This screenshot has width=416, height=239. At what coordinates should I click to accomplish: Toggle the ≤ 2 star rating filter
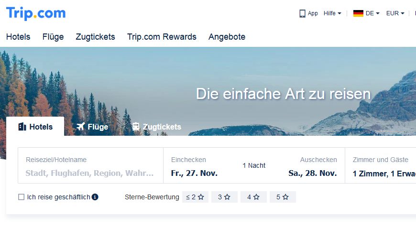click(x=195, y=197)
